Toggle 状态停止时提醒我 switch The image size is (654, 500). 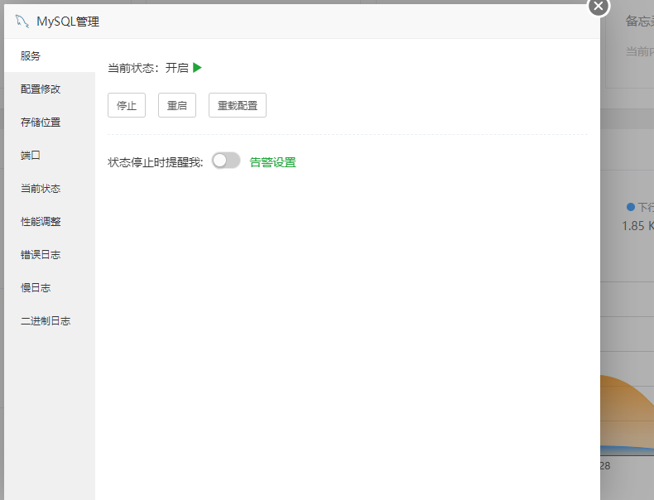pyautogui.click(x=226, y=161)
